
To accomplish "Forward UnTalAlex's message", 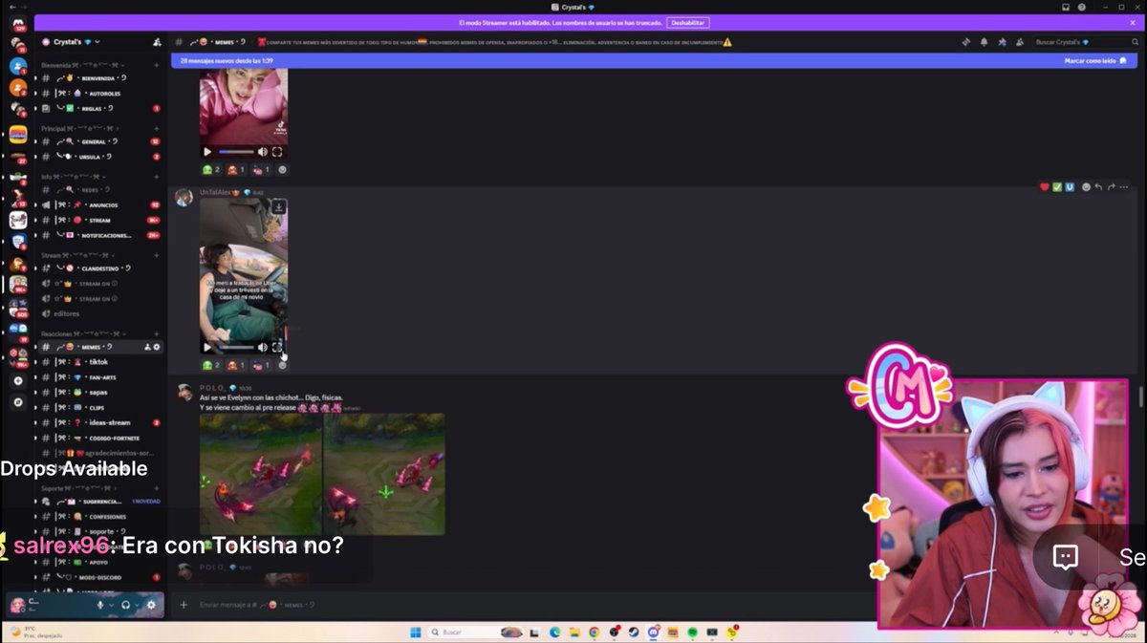I will click(x=1111, y=186).
